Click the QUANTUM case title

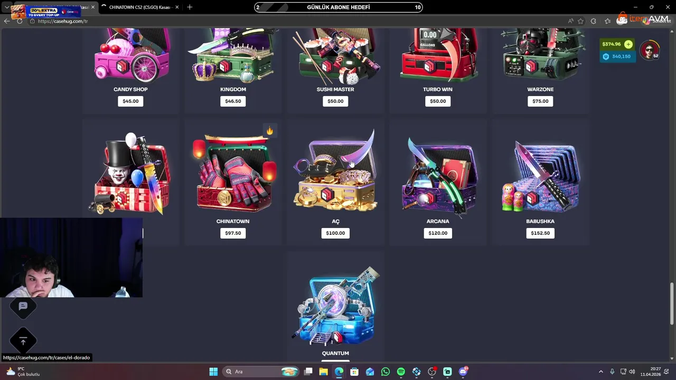click(x=335, y=353)
